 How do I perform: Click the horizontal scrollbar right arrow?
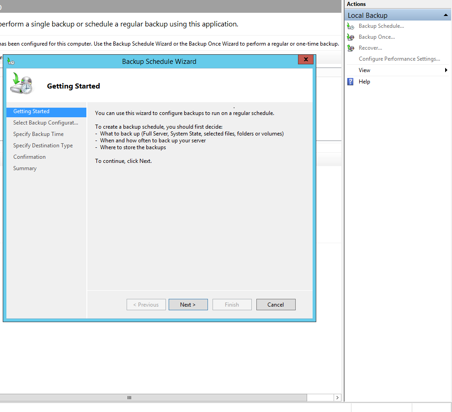(337, 397)
